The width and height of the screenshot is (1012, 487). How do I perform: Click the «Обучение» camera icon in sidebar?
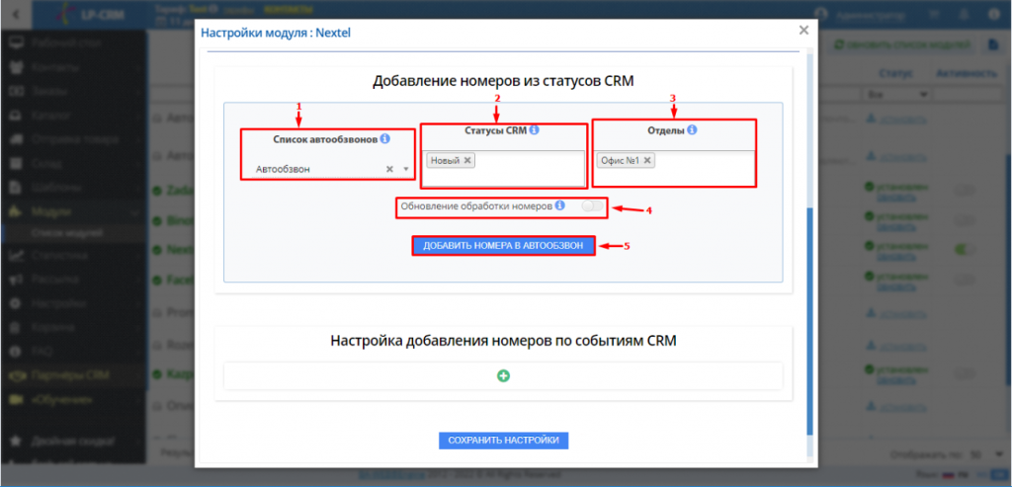coord(16,400)
